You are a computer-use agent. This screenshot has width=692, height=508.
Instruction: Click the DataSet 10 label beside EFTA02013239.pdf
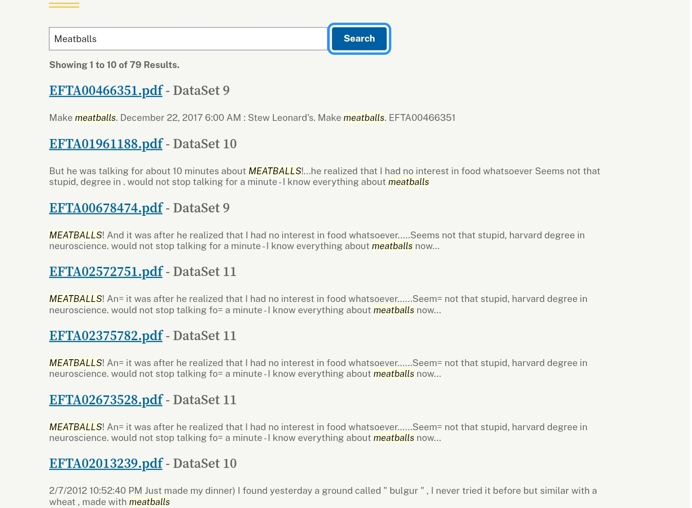click(x=205, y=463)
